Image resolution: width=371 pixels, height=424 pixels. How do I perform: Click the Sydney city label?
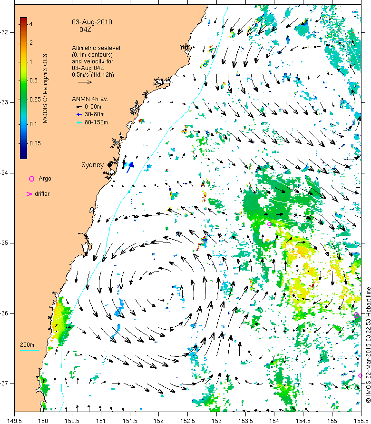click(92, 165)
